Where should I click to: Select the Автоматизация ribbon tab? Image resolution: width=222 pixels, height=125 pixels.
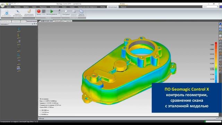[113, 7]
